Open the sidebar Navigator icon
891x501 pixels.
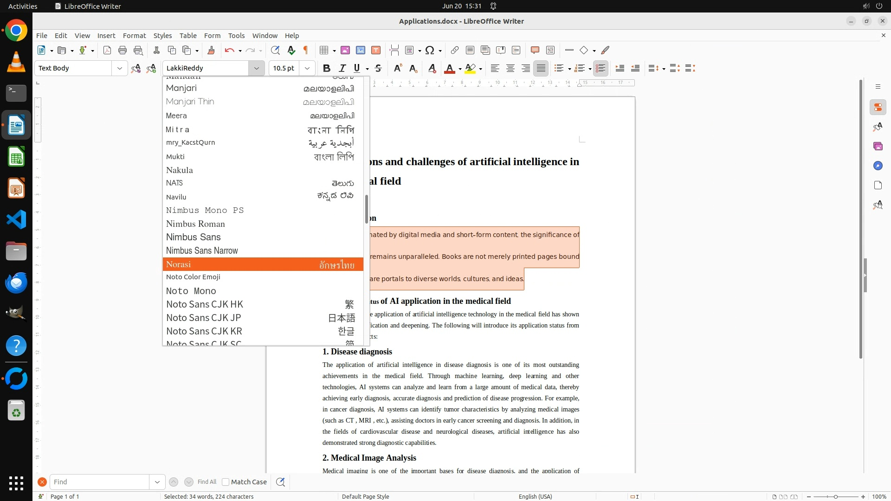(878, 166)
